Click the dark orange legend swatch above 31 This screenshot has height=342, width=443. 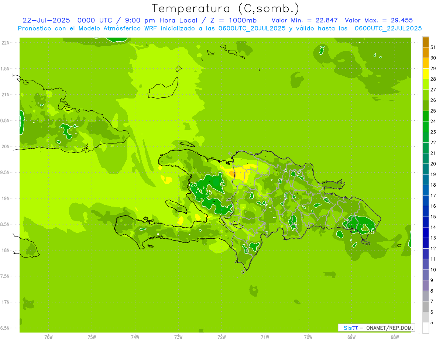426,42
